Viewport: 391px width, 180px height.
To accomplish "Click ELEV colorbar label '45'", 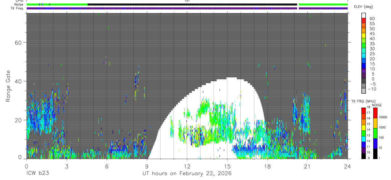I will 372,34.
